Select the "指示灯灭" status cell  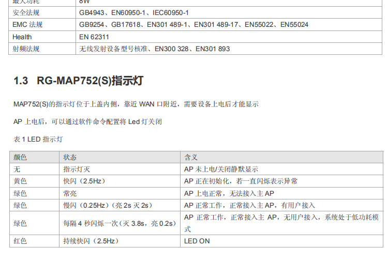(120, 169)
